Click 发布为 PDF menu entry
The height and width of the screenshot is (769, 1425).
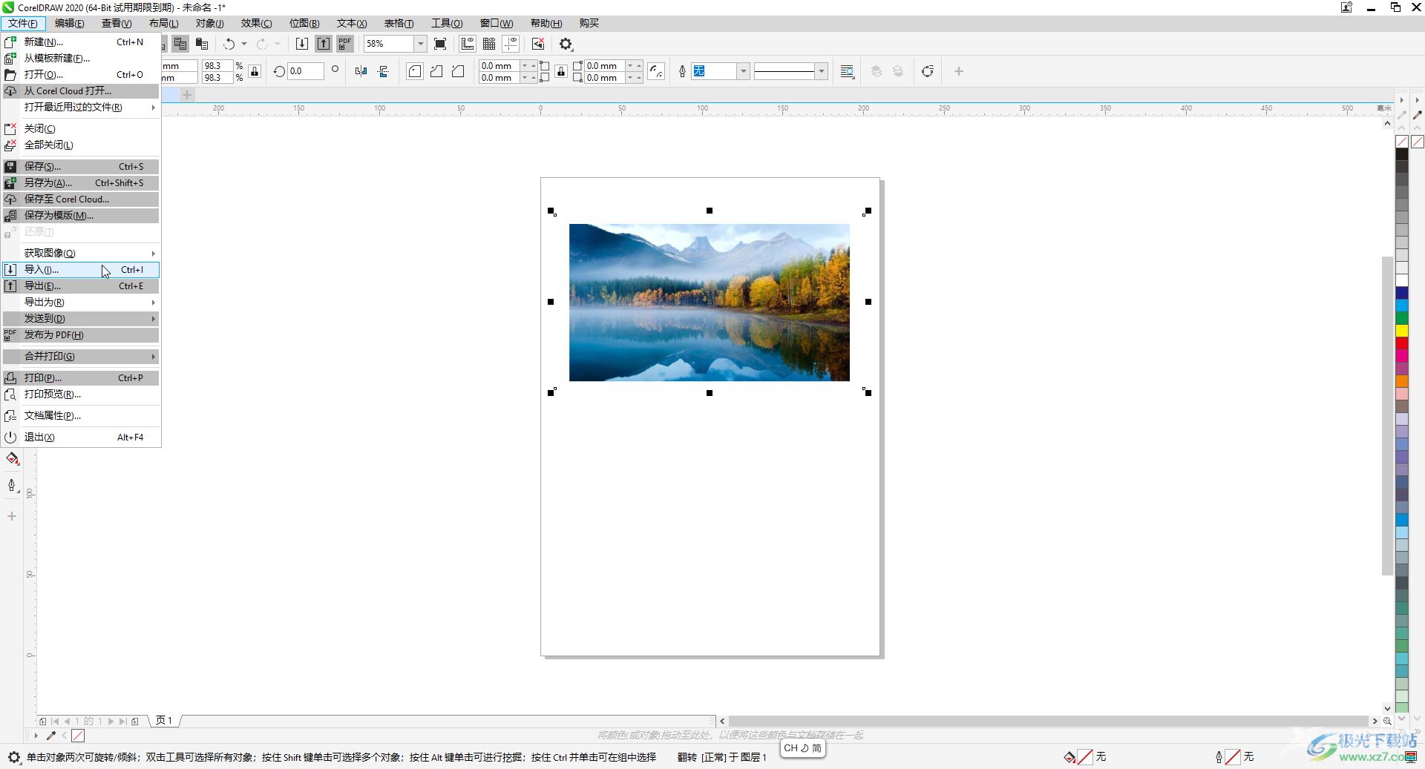[x=81, y=334]
